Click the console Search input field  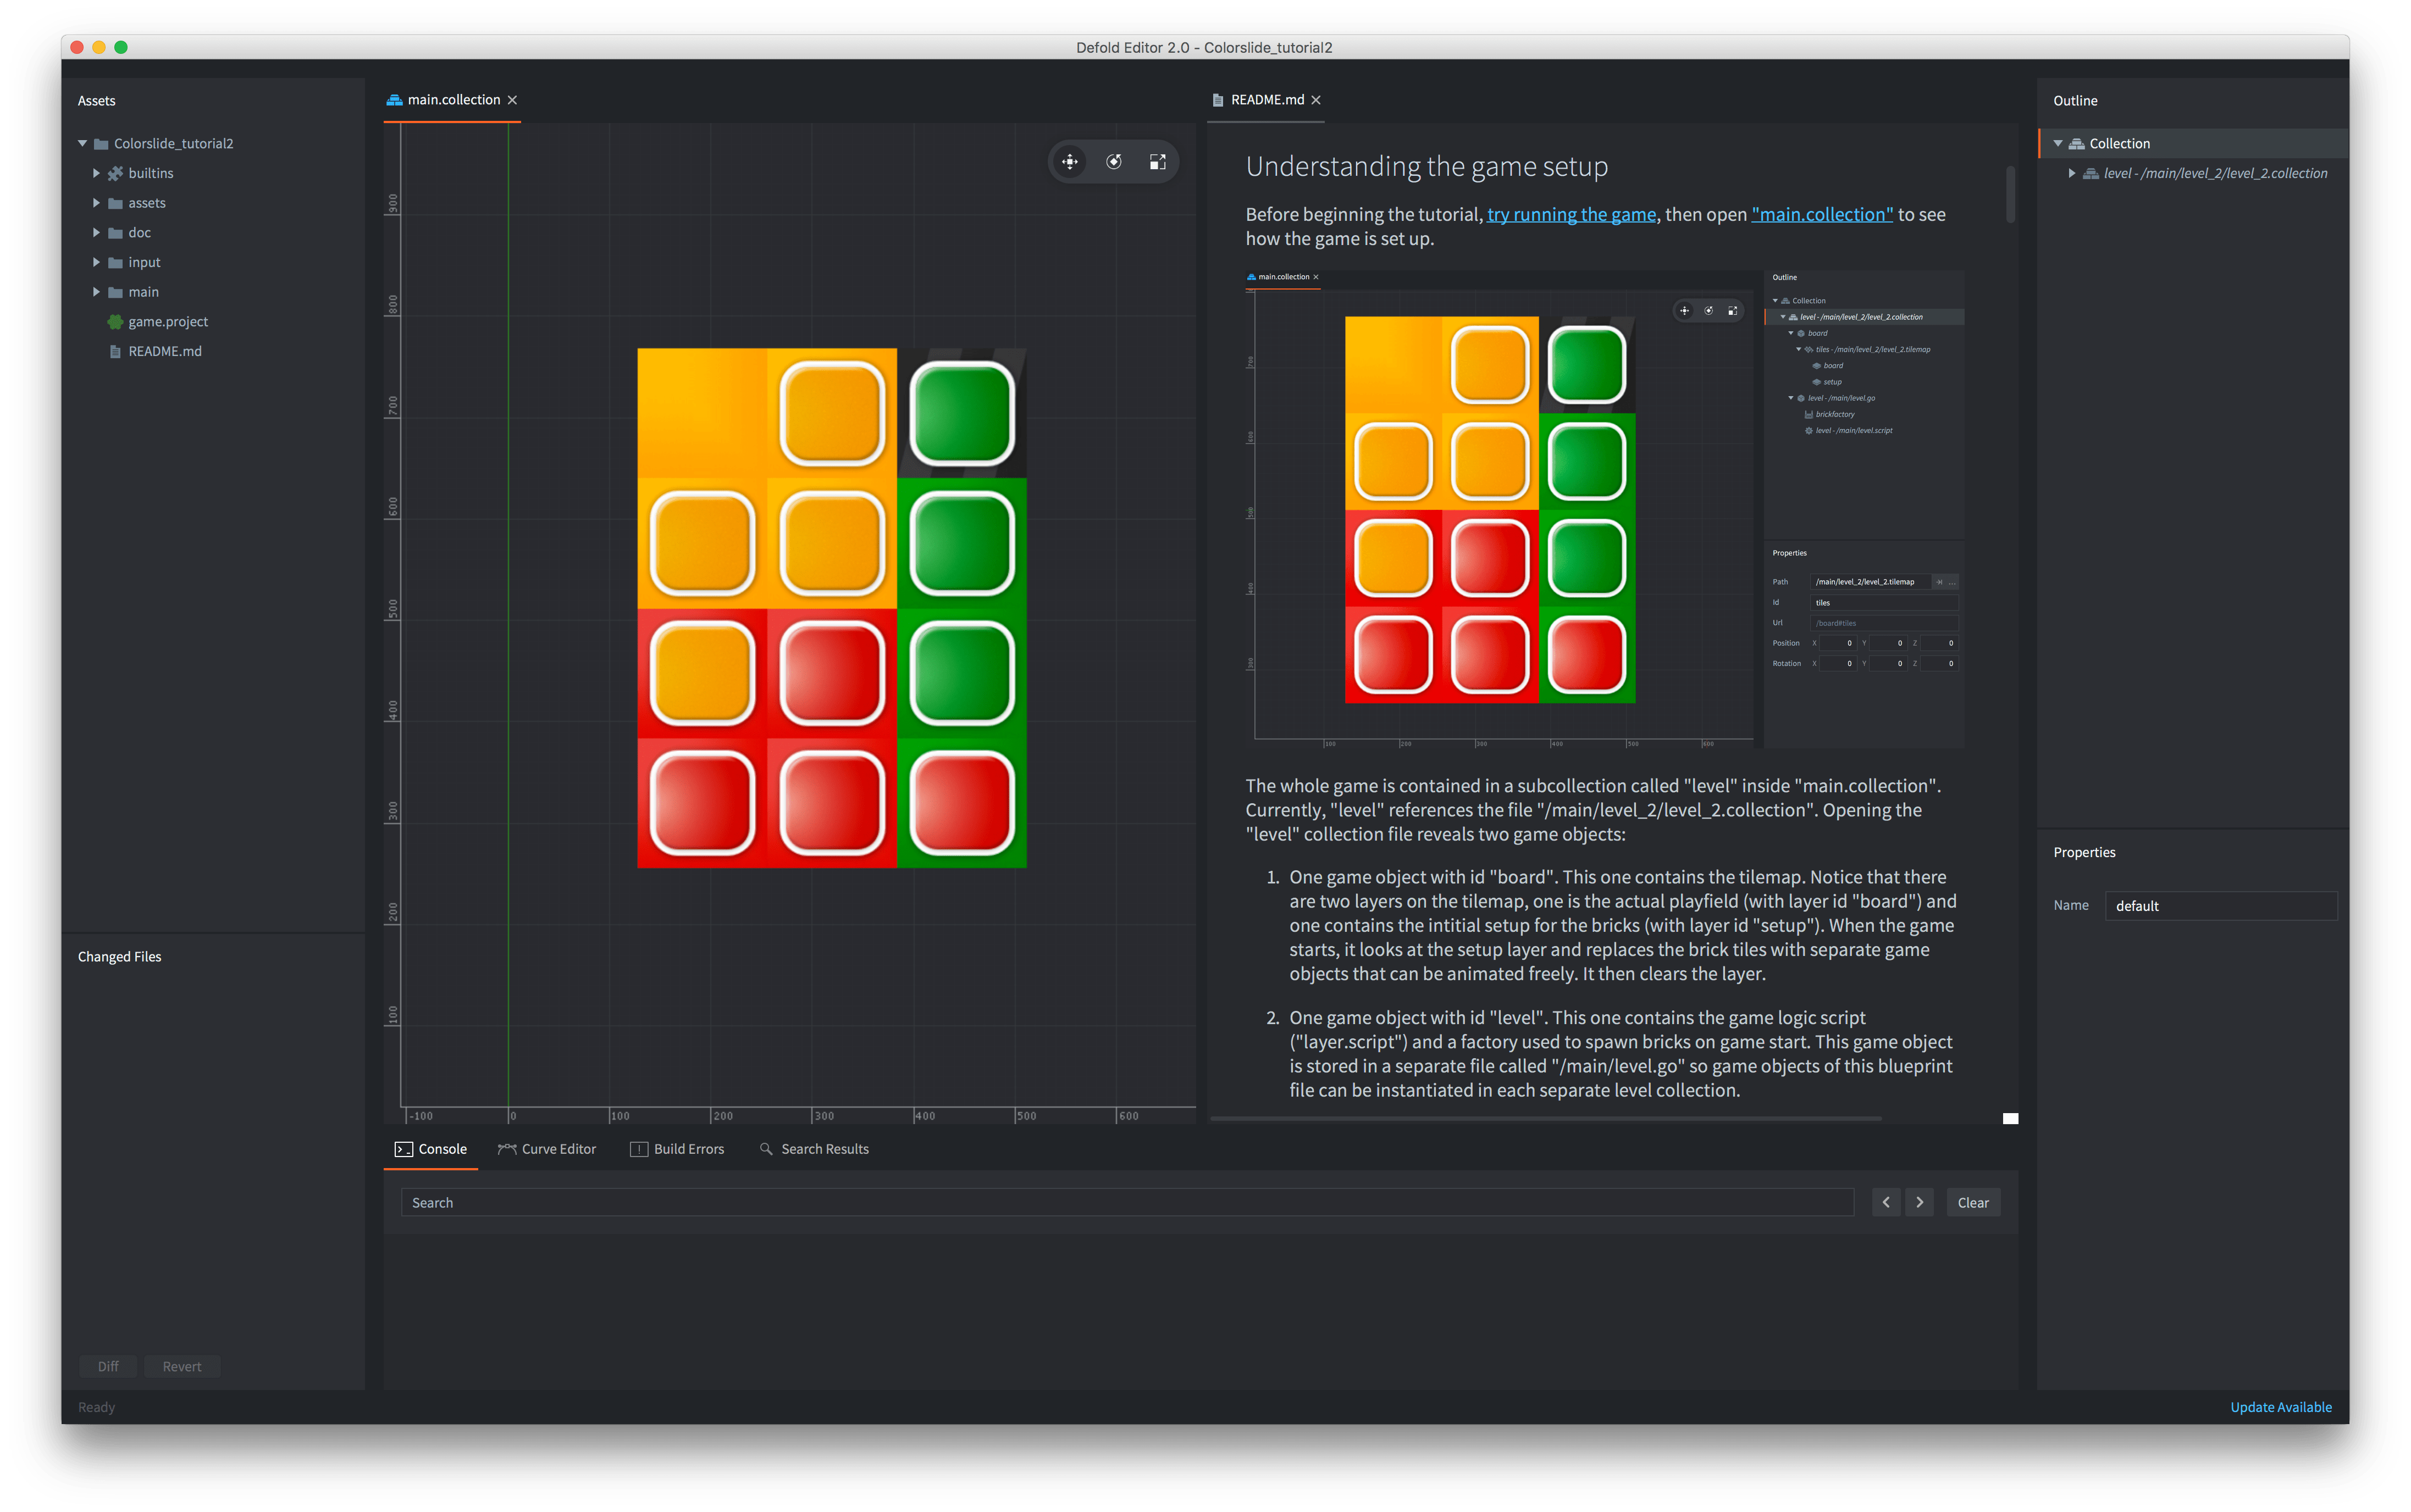click(1126, 1202)
